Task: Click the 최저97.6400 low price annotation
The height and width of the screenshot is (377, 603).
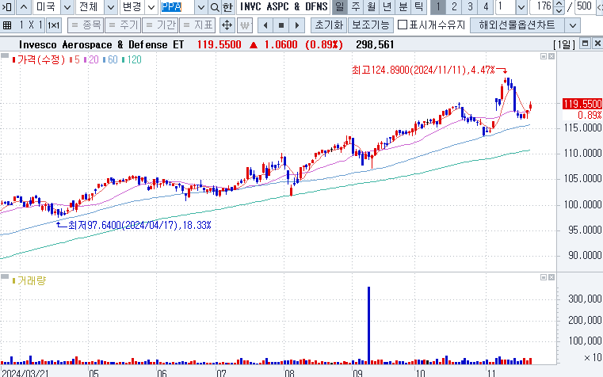Action: (139, 225)
